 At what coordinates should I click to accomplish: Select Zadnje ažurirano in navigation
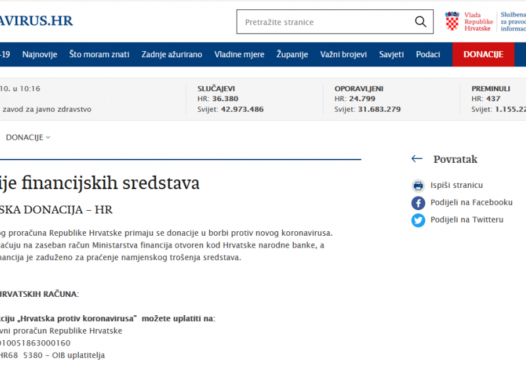(x=172, y=55)
